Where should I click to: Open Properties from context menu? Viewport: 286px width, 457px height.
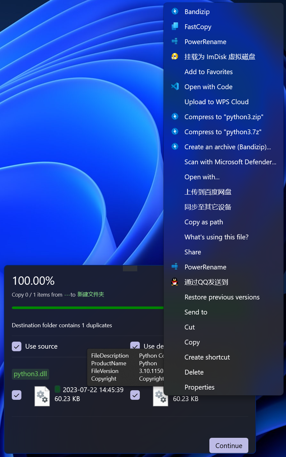pos(223,387)
